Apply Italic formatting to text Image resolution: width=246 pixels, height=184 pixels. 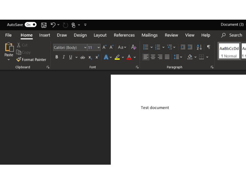point(64,57)
